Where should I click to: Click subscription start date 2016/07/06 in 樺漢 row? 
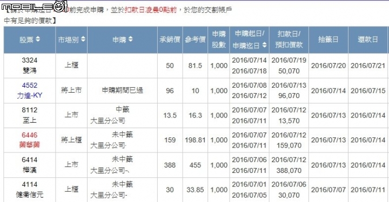pos(249,160)
